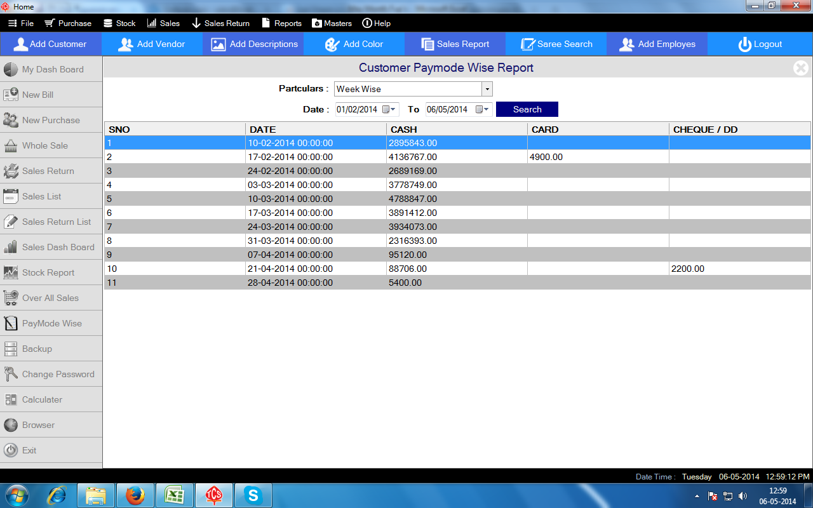813x508 pixels.
Task: Select the row dated 21-04-2014
Action: [290, 269]
